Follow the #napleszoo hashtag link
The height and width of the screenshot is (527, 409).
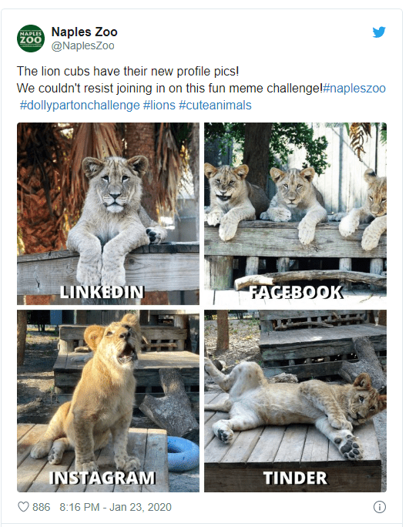pos(354,89)
